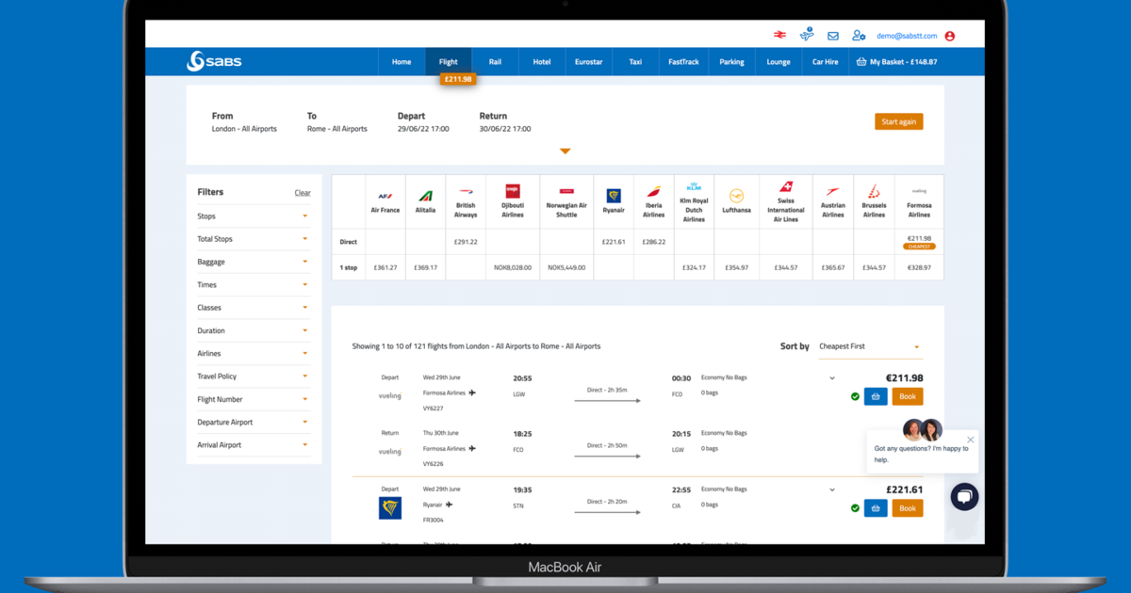1131x593 pixels.
Task: Switch to the Eurostar tab
Action: click(588, 61)
